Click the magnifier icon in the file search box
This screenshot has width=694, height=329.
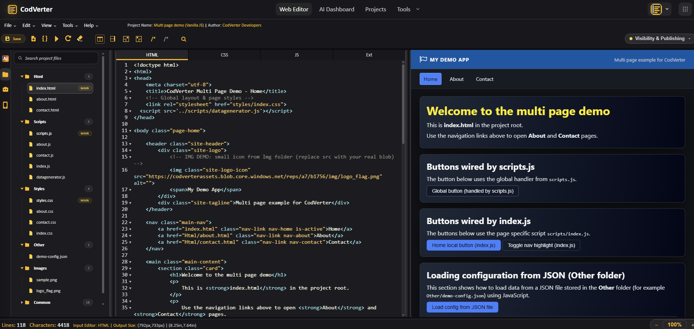pyautogui.click(x=20, y=58)
